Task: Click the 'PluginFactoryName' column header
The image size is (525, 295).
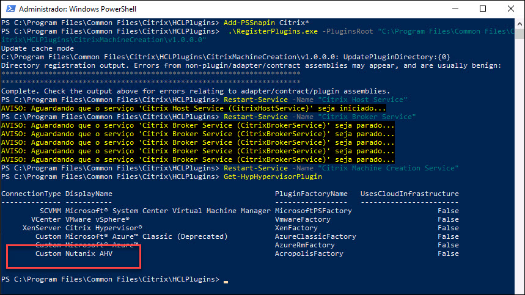Action: (x=311, y=194)
